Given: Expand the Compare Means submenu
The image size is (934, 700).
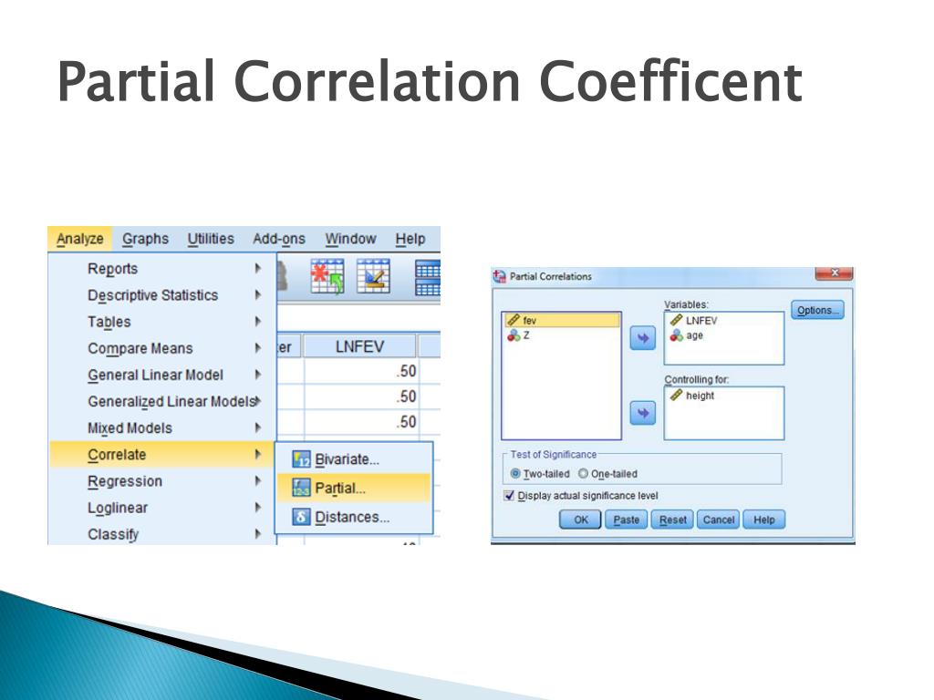Looking at the screenshot, I should click(x=162, y=348).
